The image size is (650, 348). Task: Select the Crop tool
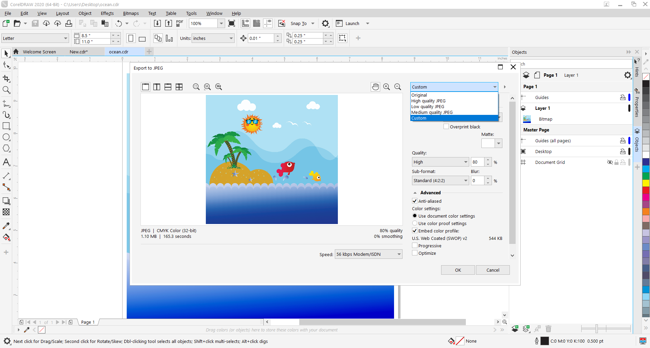6,79
